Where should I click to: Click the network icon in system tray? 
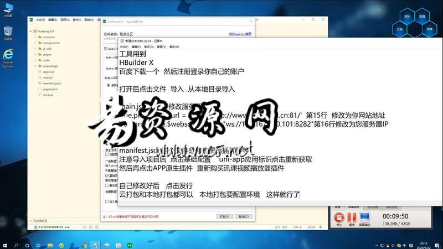(382, 246)
